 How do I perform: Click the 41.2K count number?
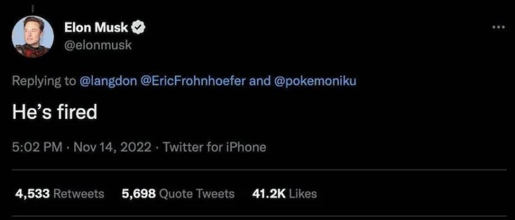pyautogui.click(x=268, y=194)
